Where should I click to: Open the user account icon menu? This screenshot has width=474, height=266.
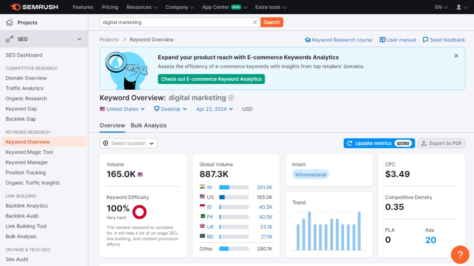(461, 7)
